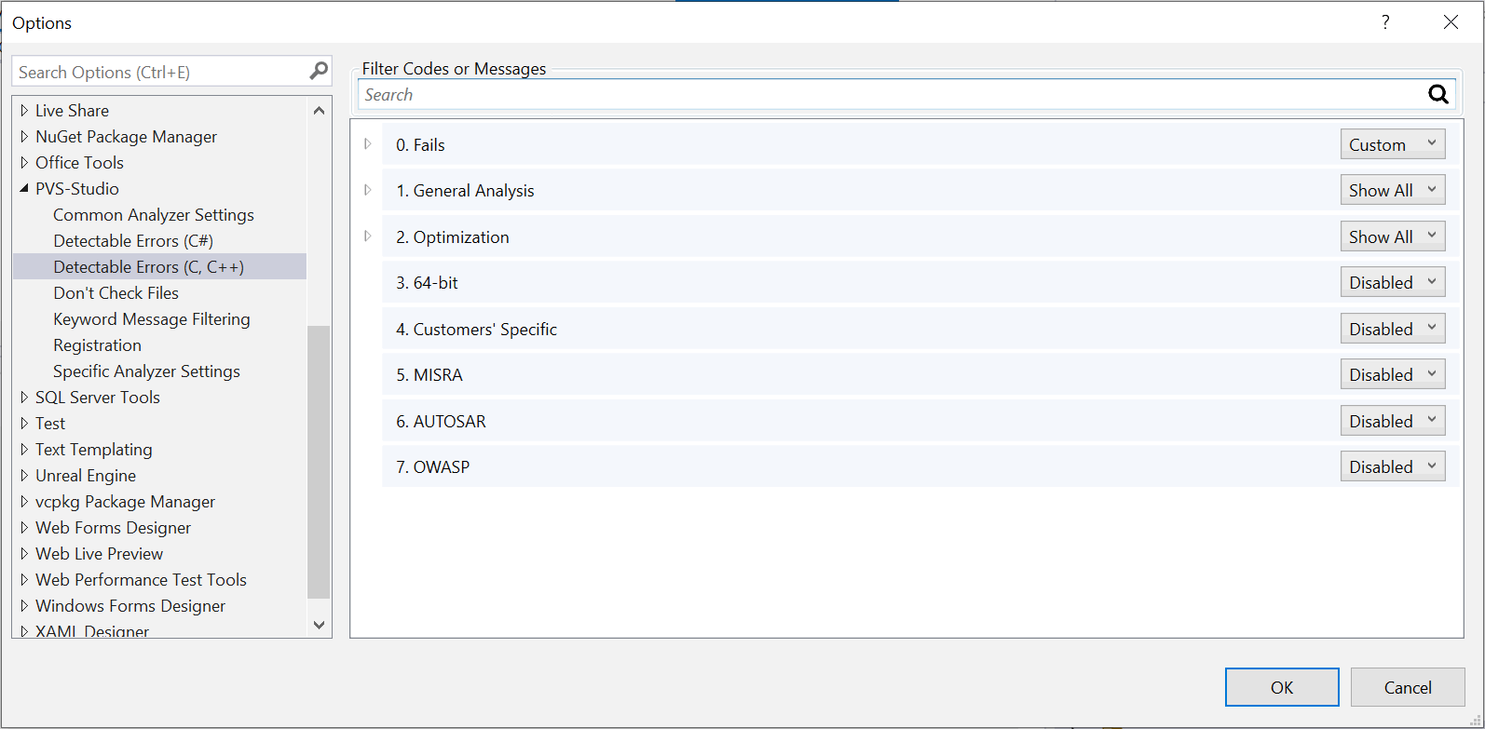Expand the Unreal Engine node

point(24,475)
